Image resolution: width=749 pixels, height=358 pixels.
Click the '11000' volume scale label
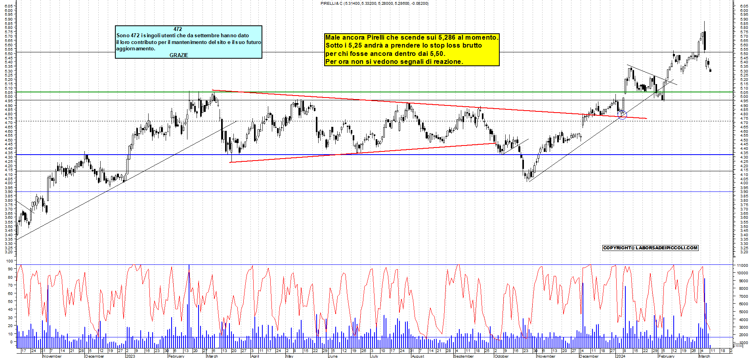[742, 265]
